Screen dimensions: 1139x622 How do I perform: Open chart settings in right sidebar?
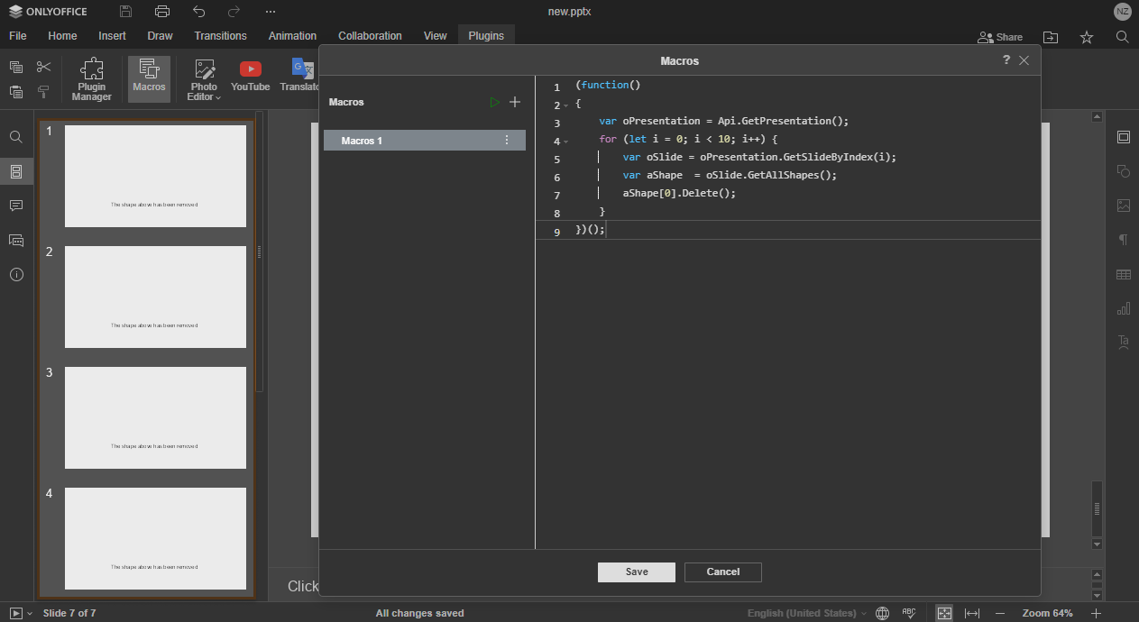point(1123,308)
